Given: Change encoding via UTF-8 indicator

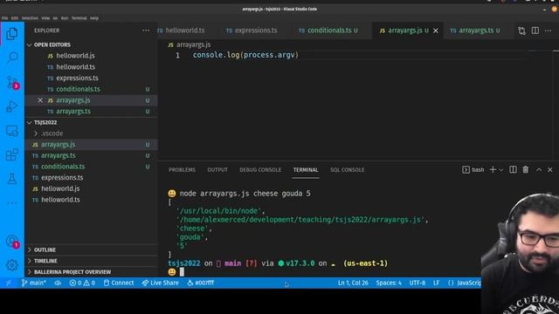Looking at the screenshot, I should tap(418, 283).
